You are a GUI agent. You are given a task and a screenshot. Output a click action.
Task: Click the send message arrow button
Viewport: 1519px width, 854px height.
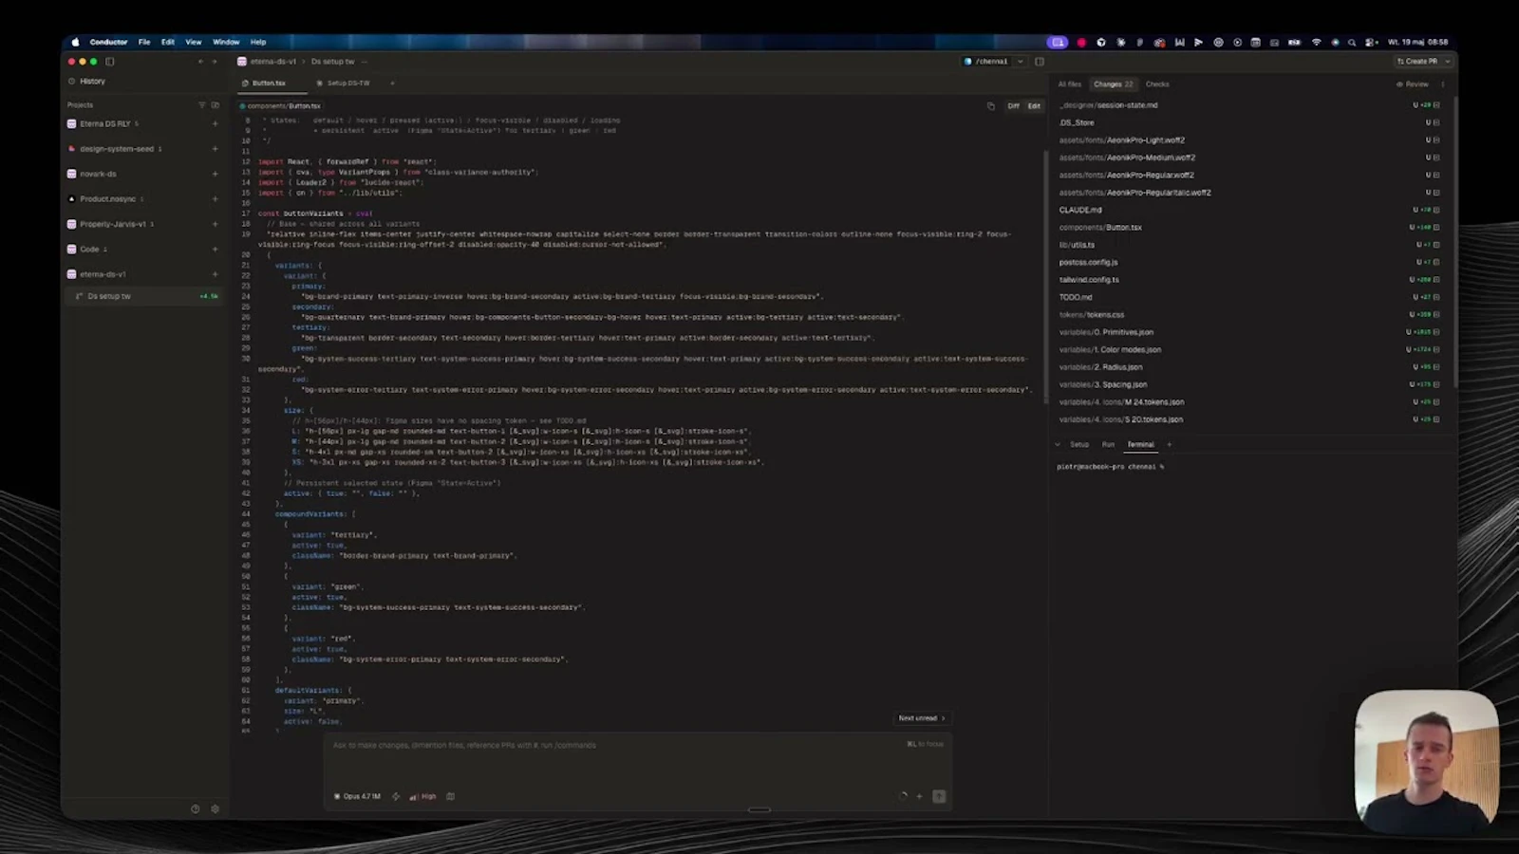tap(939, 797)
